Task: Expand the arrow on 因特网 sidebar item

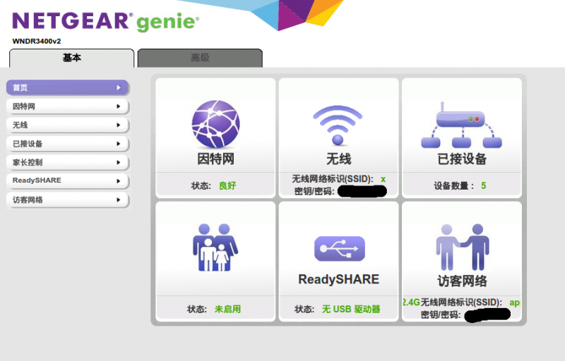Action: pos(119,106)
